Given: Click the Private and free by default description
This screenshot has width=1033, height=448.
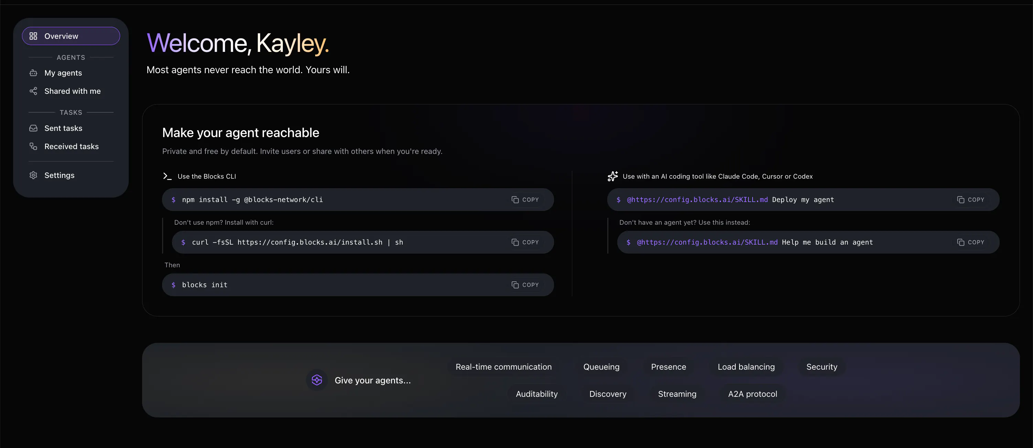Looking at the screenshot, I should [302, 151].
